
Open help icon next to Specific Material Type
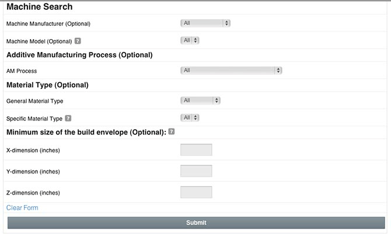click(68, 119)
